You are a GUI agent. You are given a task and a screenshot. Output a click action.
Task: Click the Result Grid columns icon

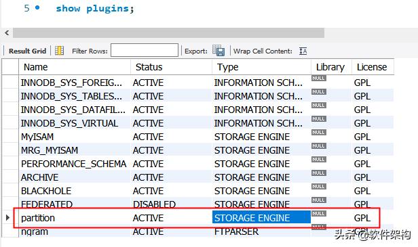click(x=59, y=51)
